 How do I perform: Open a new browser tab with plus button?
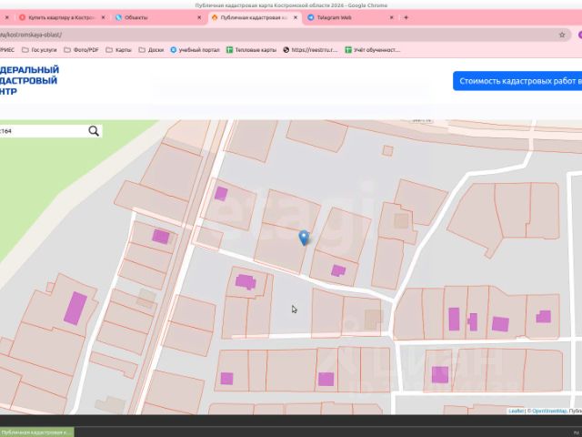pyautogui.click(x=406, y=17)
